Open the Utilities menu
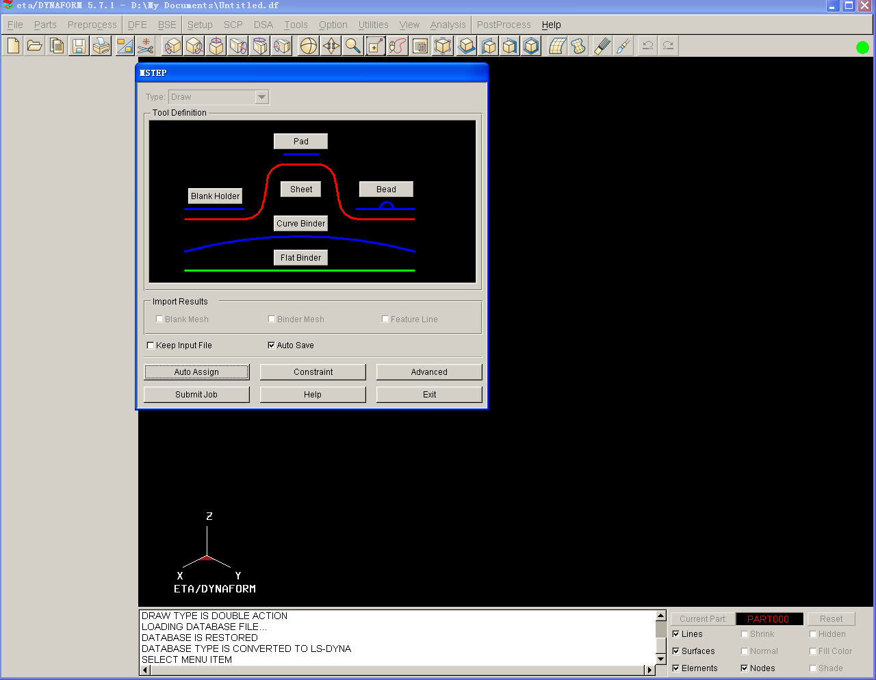 [x=374, y=25]
